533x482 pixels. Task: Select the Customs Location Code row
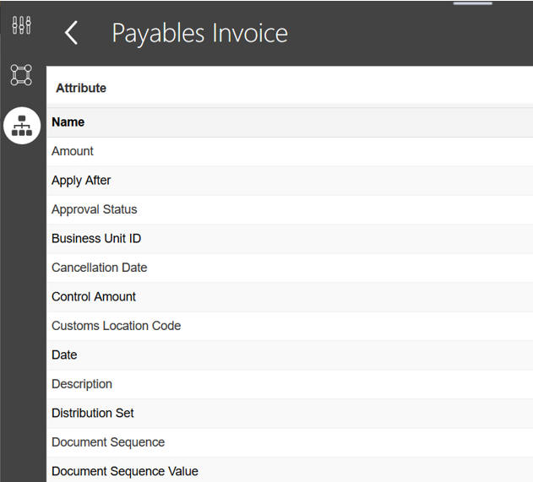[x=290, y=326]
